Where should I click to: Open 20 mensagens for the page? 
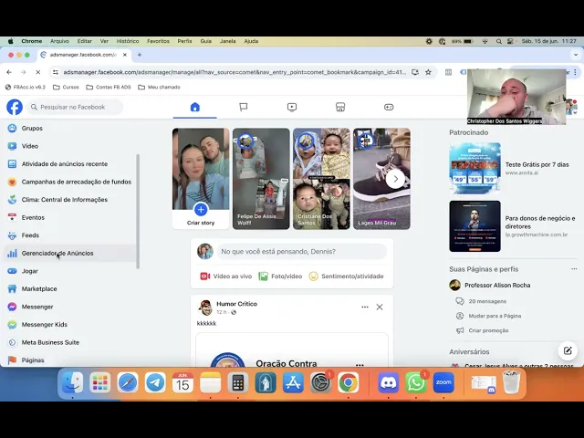(487, 301)
